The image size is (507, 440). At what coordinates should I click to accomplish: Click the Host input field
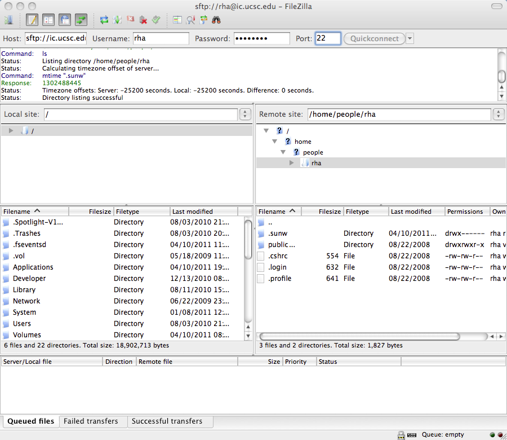tap(56, 38)
